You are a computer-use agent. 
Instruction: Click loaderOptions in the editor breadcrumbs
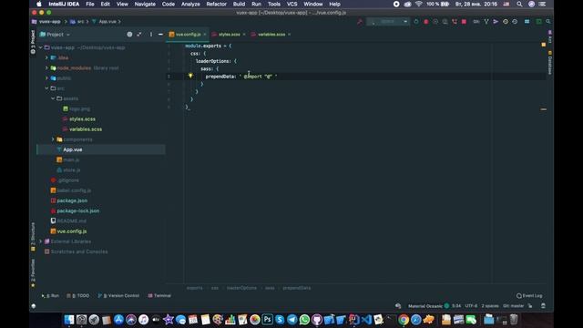pyautogui.click(x=241, y=288)
